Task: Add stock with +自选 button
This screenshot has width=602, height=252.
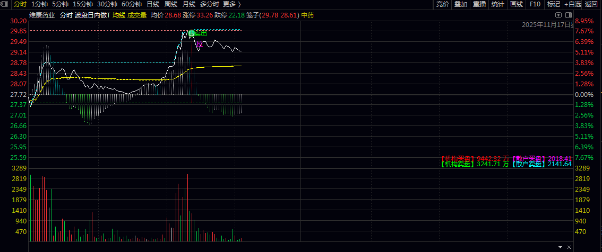Action: pos(573,4)
